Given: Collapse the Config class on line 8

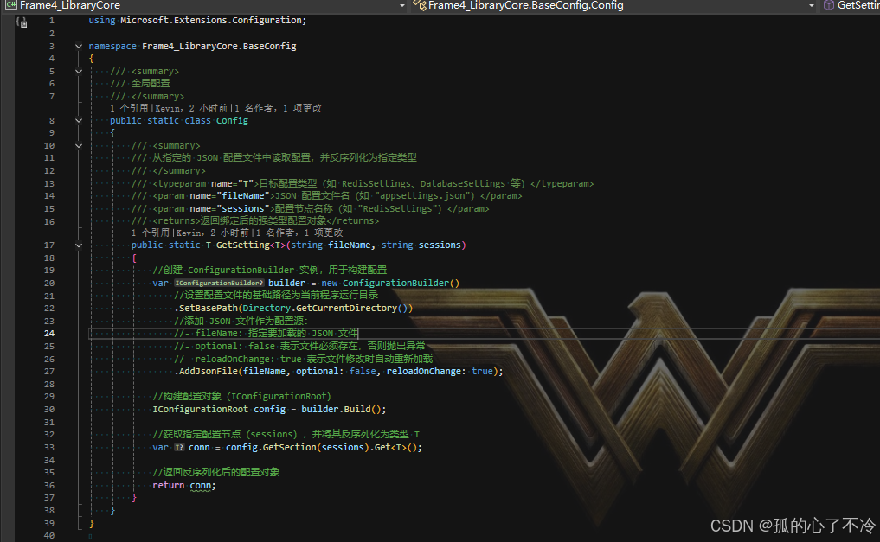Looking at the screenshot, I should pyautogui.click(x=79, y=120).
